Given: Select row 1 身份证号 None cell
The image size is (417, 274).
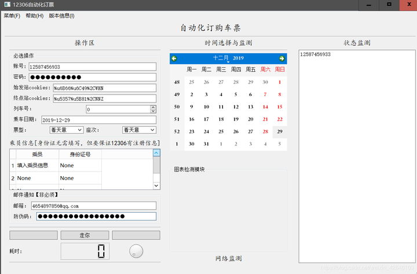Looking at the screenshot, I should [x=80, y=166].
